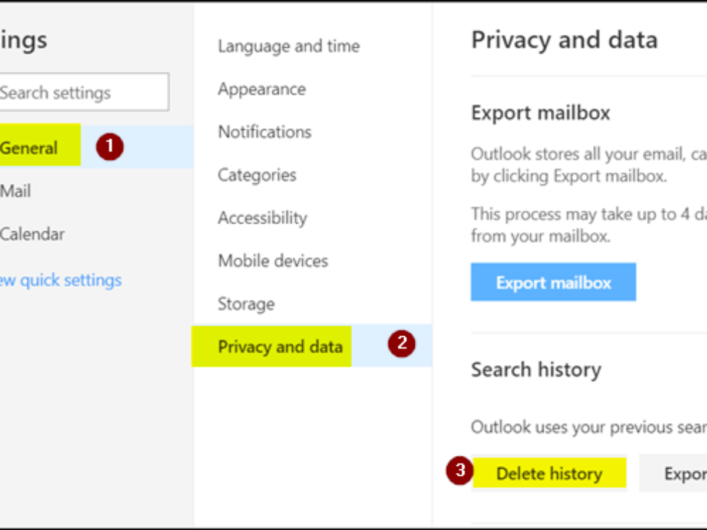Viewport: 707px width, 530px height.
Task: Open the Categories settings page
Action: [x=257, y=175]
